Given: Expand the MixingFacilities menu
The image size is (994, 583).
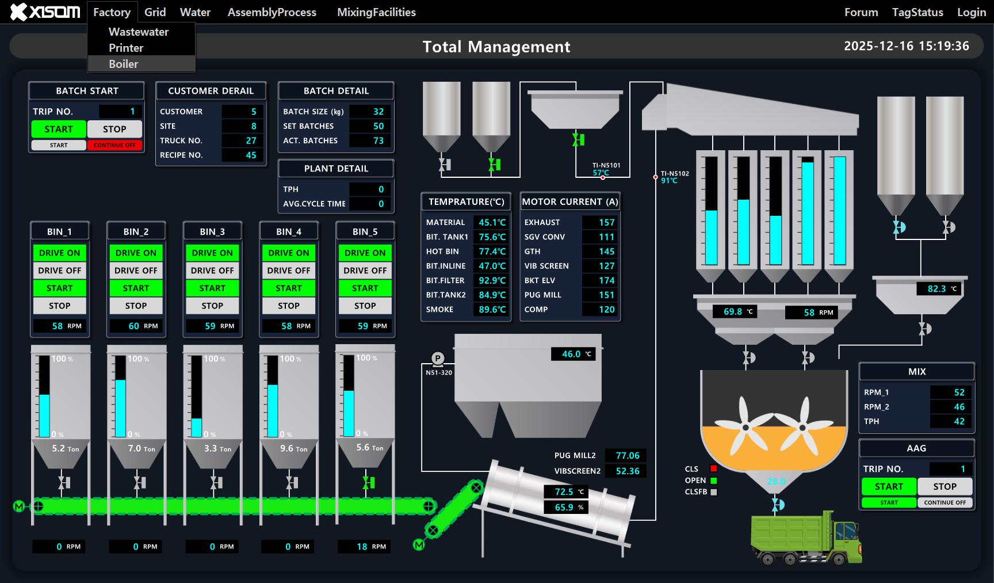Looking at the screenshot, I should [x=376, y=12].
